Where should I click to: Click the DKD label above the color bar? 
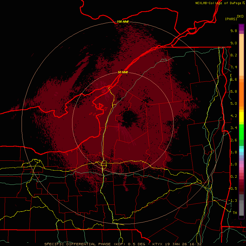pyautogui.click(x=240, y=16)
